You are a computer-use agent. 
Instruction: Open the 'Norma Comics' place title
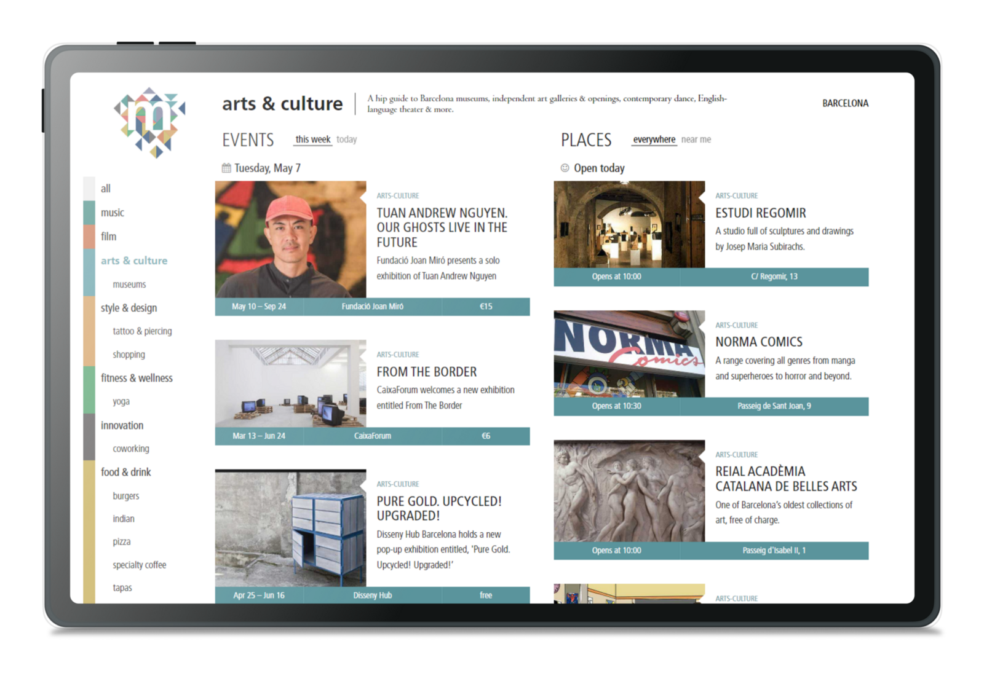coord(759,342)
